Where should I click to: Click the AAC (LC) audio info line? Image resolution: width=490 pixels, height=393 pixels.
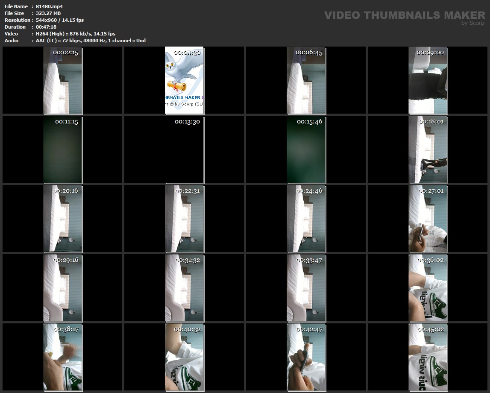click(91, 41)
